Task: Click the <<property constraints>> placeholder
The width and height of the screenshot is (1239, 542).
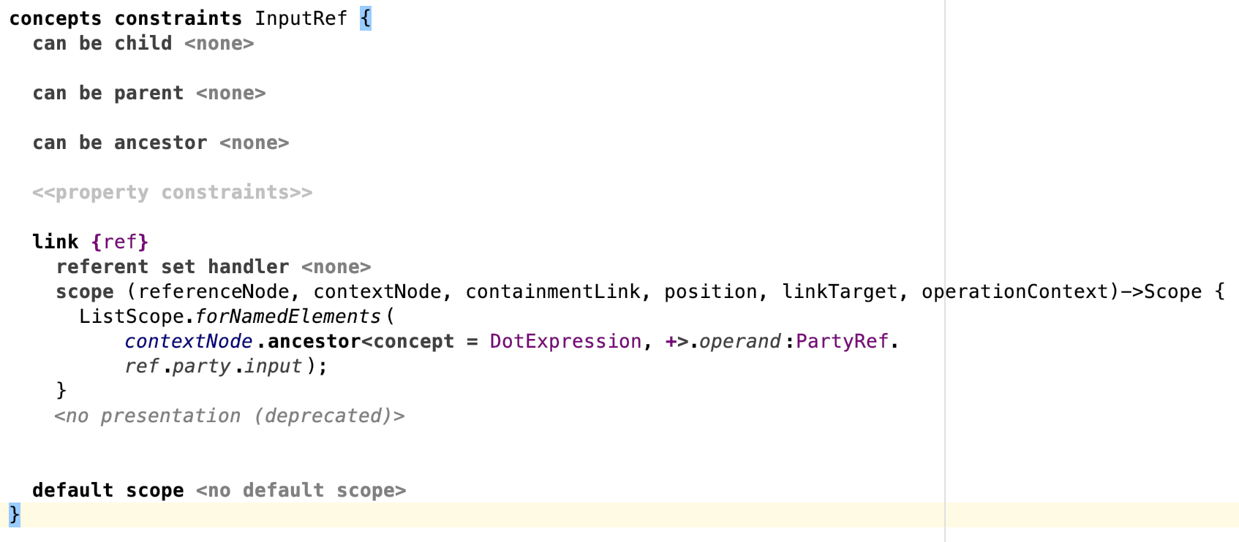Action: coord(172,193)
